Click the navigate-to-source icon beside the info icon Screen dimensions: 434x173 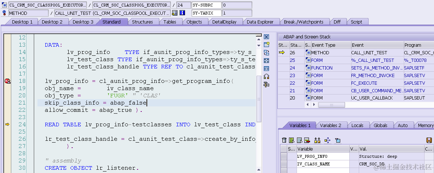point(174,13)
